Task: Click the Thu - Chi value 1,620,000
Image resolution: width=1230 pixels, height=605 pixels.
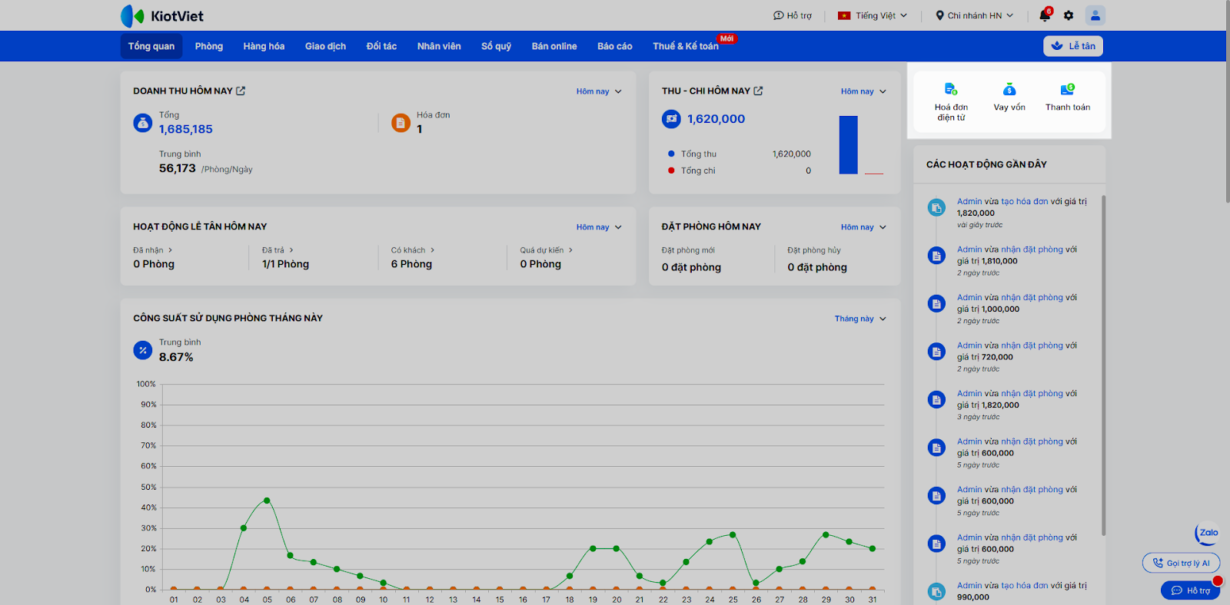Action: (716, 119)
